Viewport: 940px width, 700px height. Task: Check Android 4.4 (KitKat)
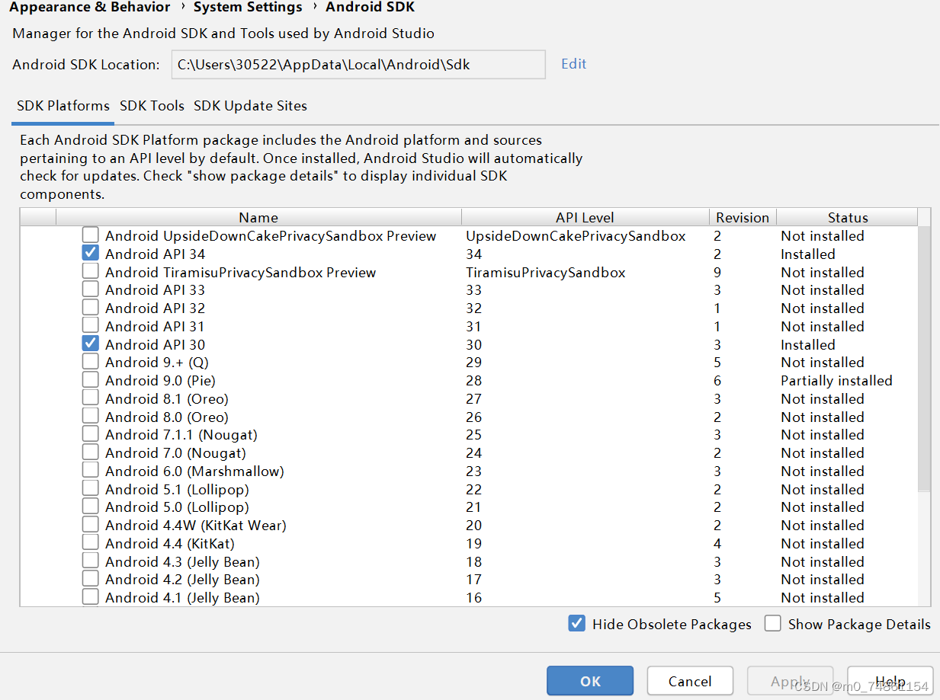point(90,543)
